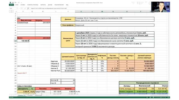Screen dimensions: 179x100
Task: Select row 12 header
Action: pyautogui.click(x=15, y=41)
